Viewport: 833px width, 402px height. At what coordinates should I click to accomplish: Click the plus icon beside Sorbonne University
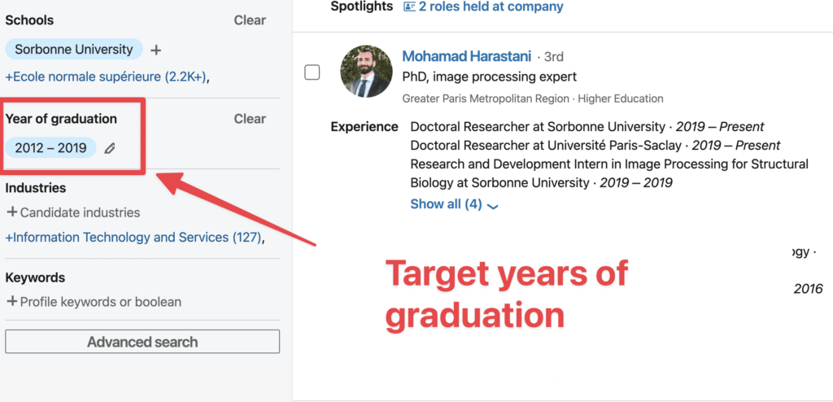click(156, 50)
